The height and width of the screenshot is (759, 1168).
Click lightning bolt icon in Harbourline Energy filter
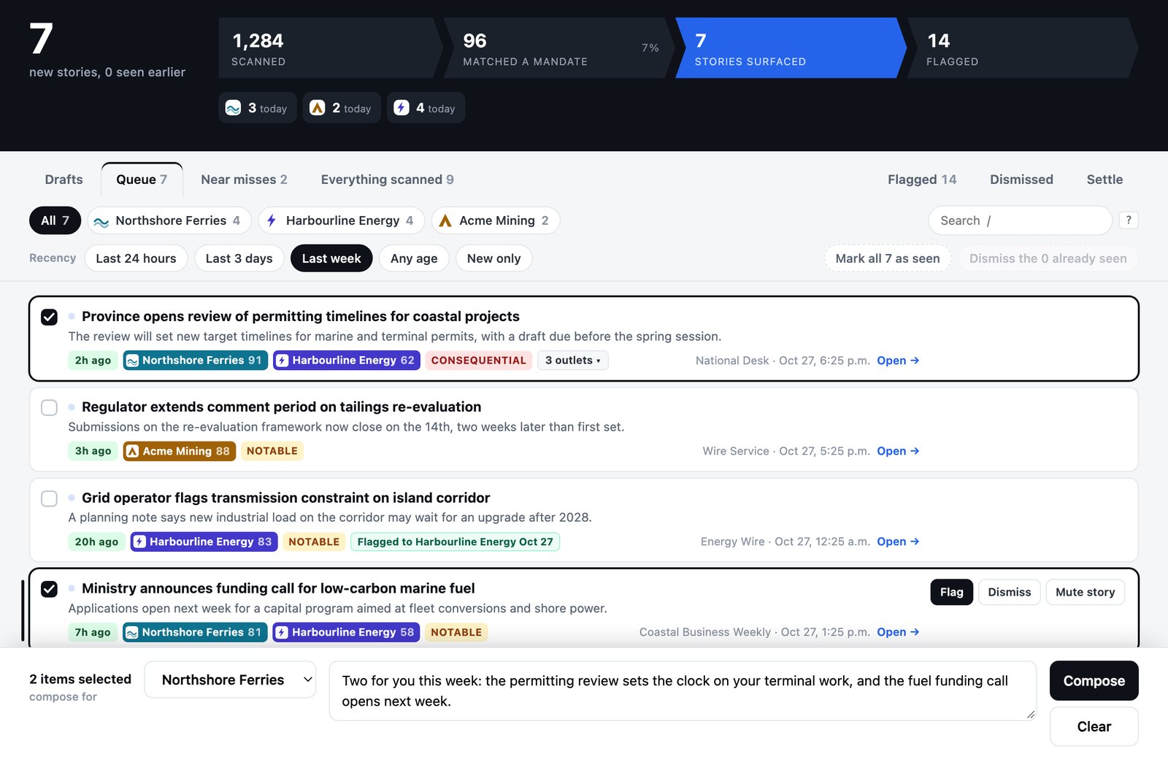pyautogui.click(x=272, y=220)
